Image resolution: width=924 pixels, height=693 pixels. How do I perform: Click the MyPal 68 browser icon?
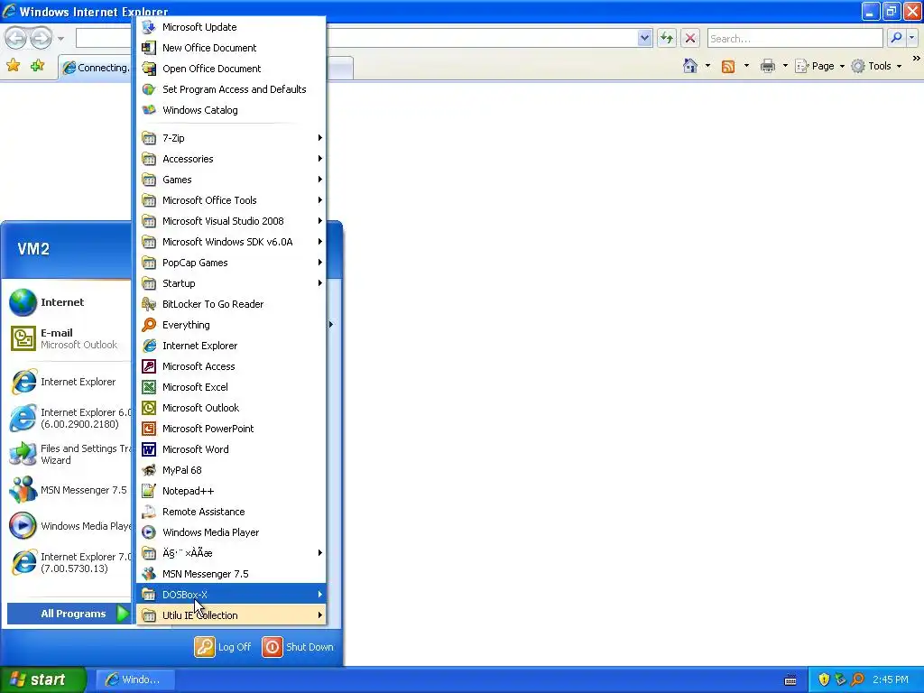pyautogui.click(x=149, y=470)
